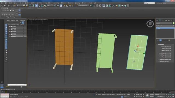Hide Box003 using its eye icon
This screenshot has height=98, width=175.
[x=10, y=30]
